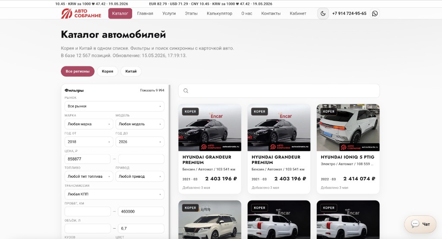Open the Любая марка dropdown
The height and width of the screenshot is (239, 442).
[x=89, y=124]
